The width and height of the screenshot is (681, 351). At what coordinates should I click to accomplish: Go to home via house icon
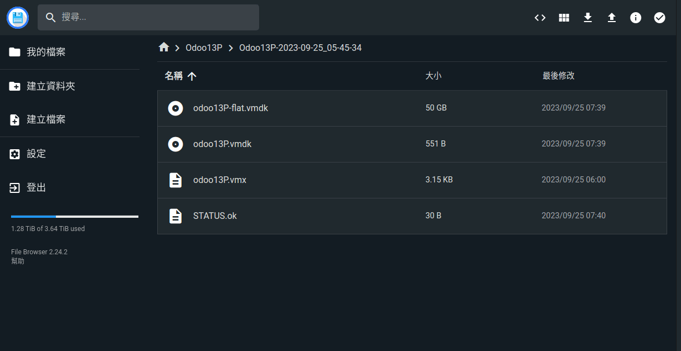[163, 48]
